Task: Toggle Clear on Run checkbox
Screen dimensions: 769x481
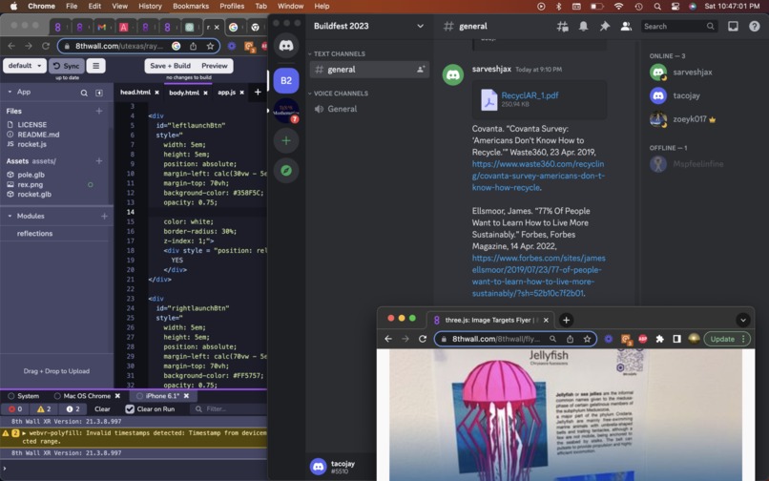Action: point(130,408)
